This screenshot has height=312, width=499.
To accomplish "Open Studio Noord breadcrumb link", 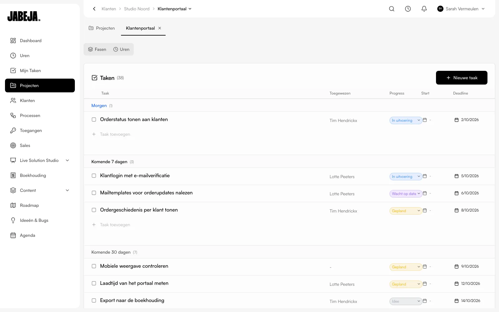I will [x=137, y=9].
